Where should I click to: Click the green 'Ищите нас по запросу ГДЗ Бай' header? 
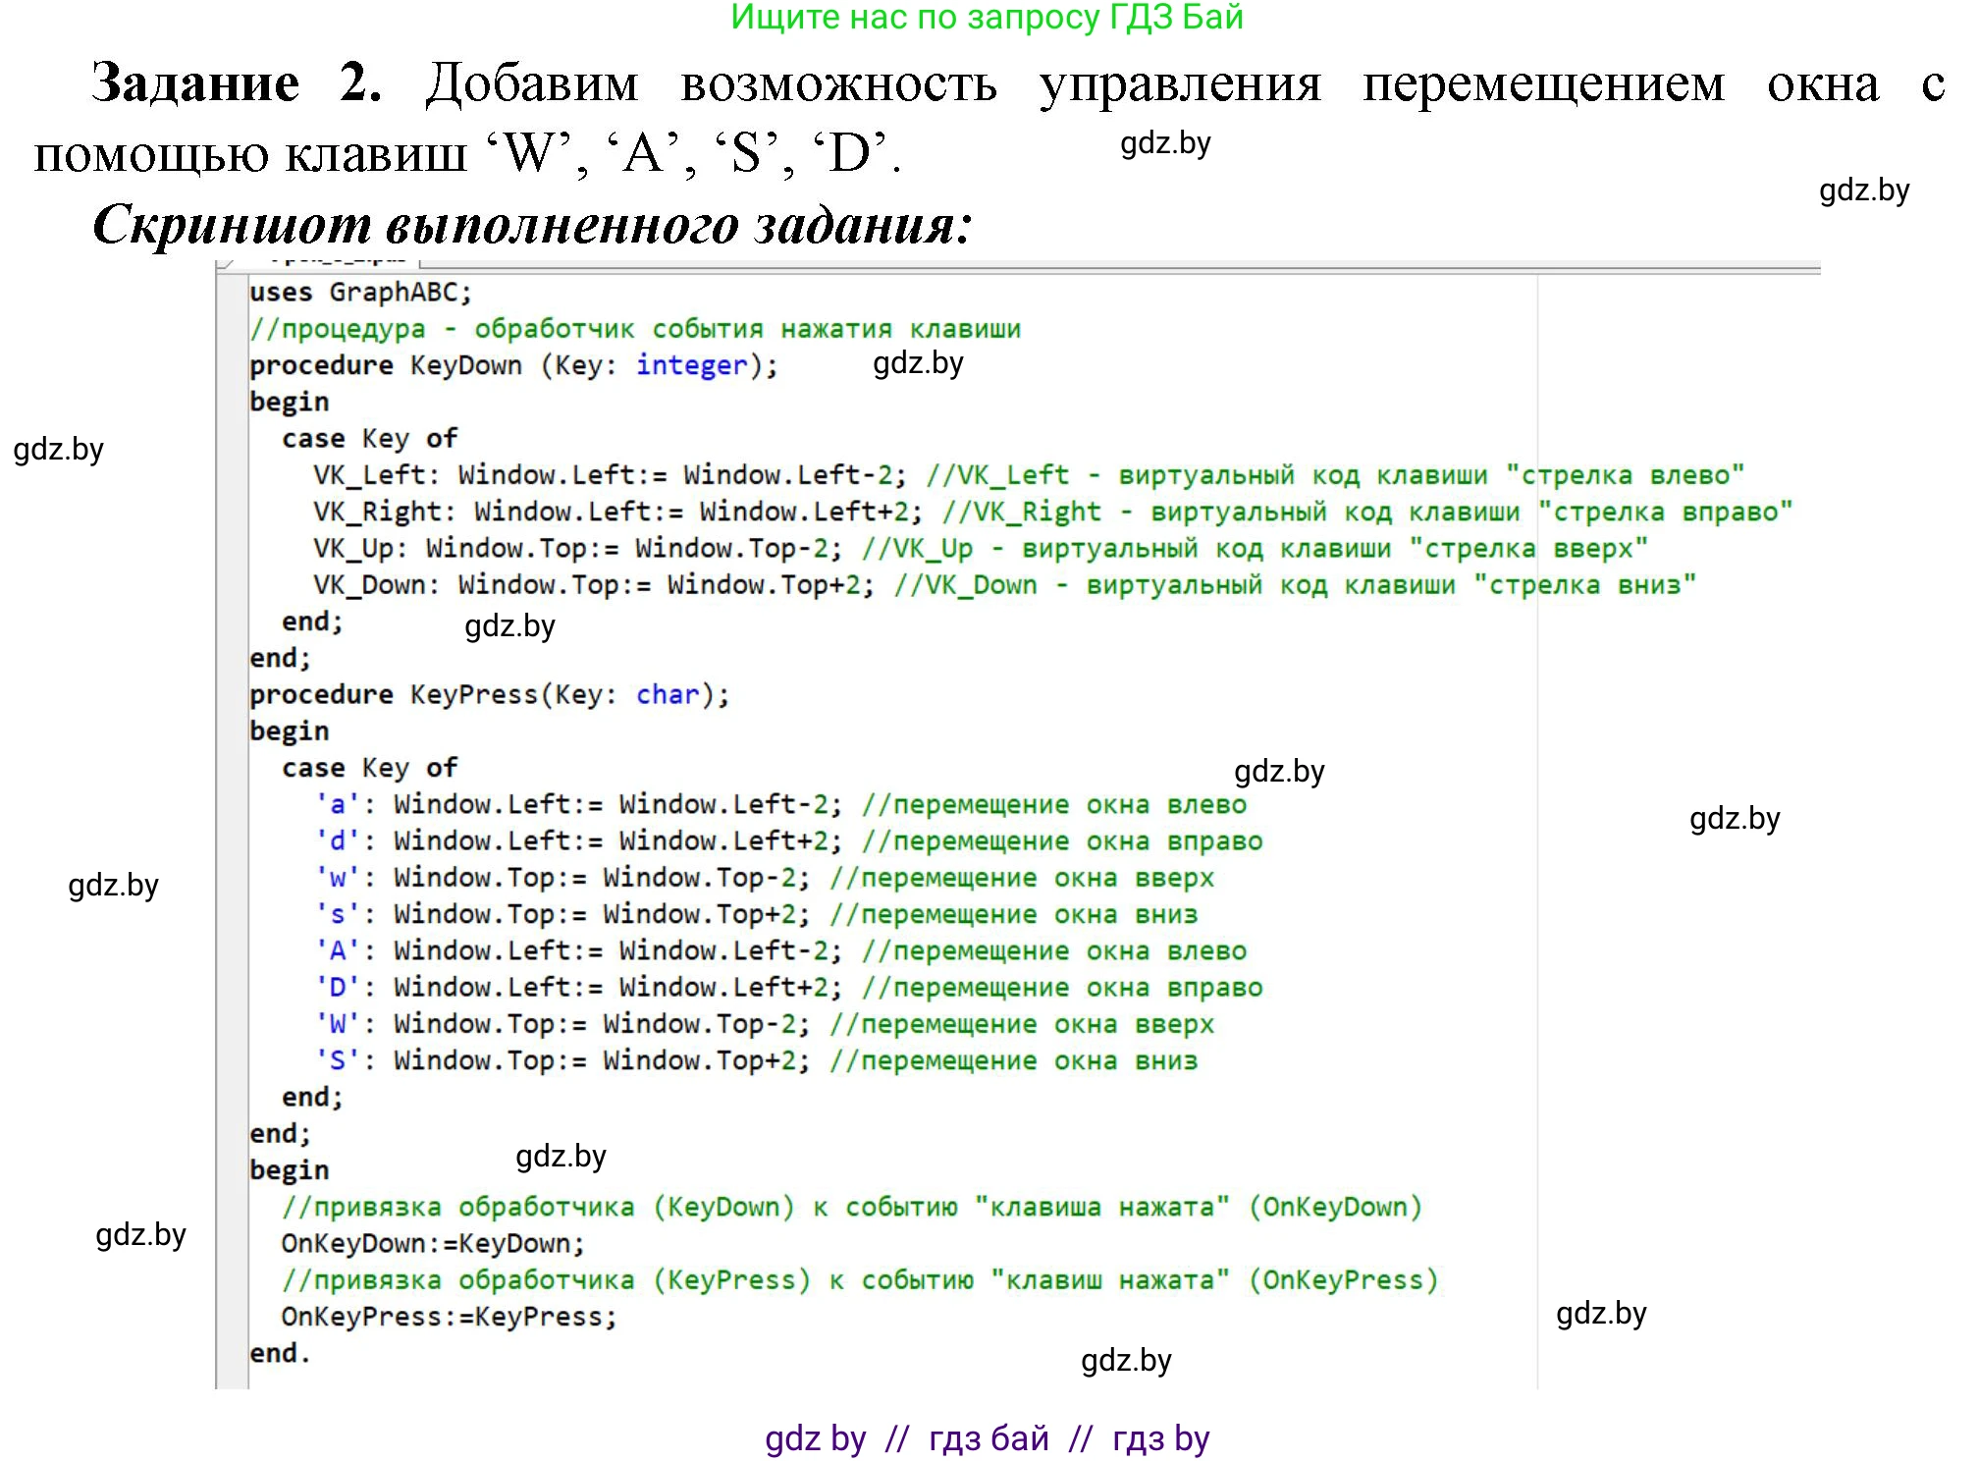(x=987, y=18)
